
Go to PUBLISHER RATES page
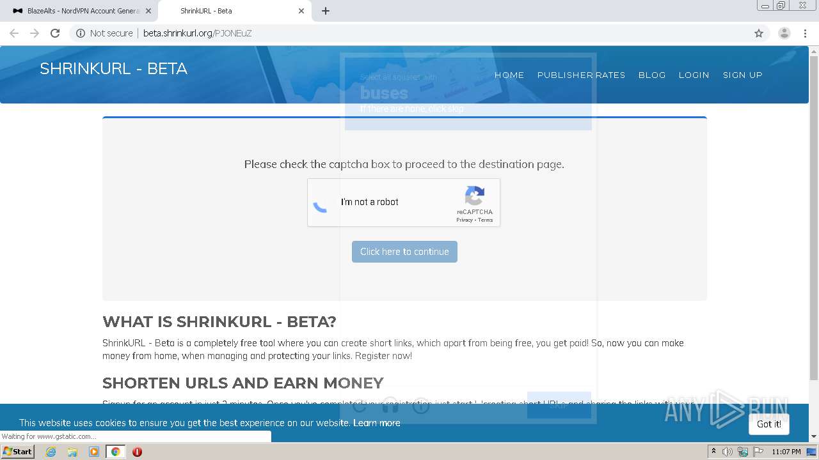(581, 75)
